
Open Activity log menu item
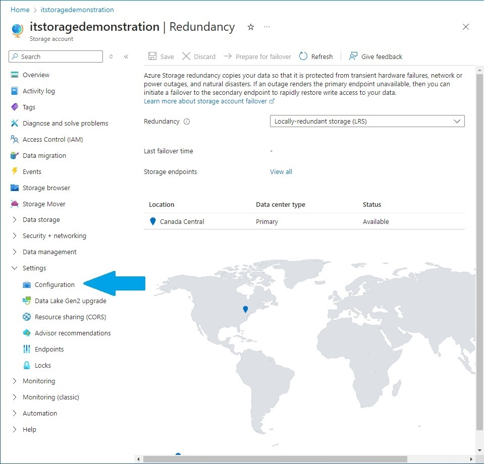click(38, 91)
